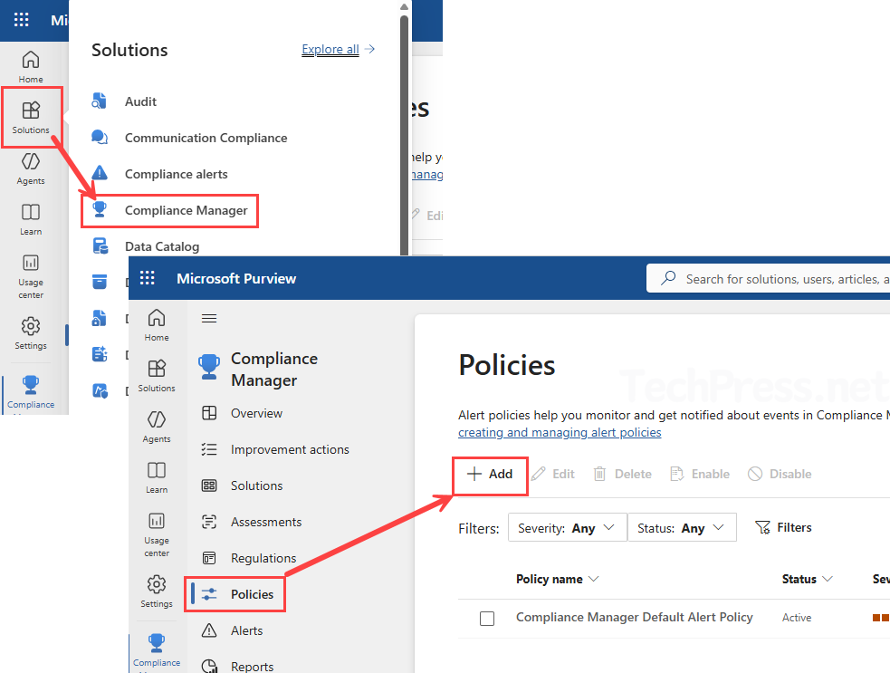
Task: Click Disable policy button
Action: tap(780, 475)
